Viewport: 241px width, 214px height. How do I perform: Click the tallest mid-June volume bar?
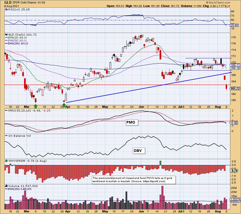(162, 198)
